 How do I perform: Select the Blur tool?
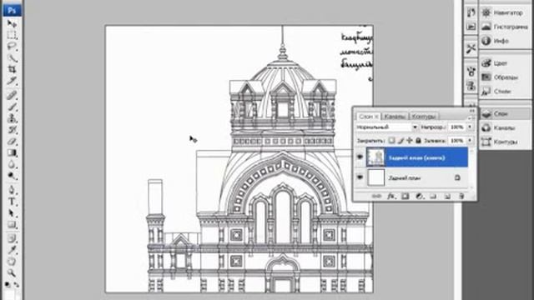point(13,164)
